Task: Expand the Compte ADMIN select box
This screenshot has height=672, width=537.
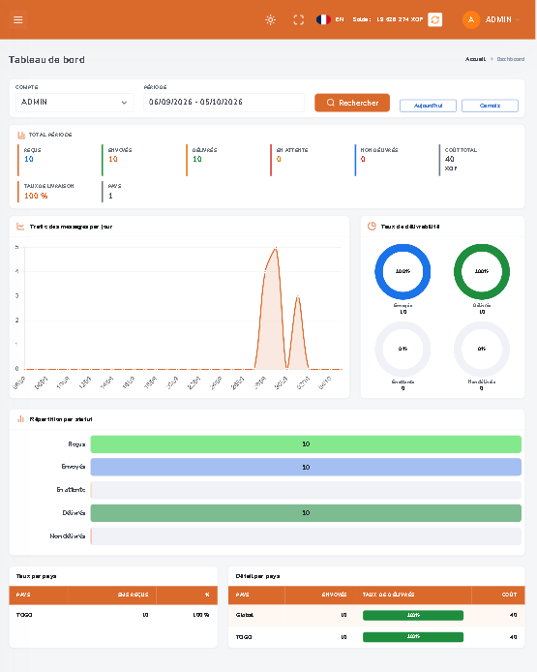Action: click(75, 103)
